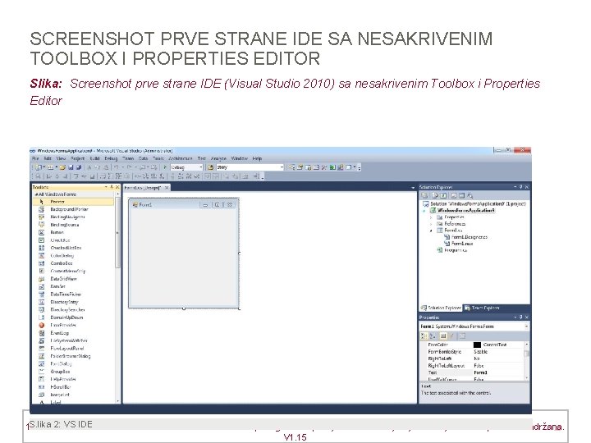Image resolution: width=591 pixels, height=443 pixels.
Task: Select Form1.resx in Solution Explorer
Action: tap(459, 244)
